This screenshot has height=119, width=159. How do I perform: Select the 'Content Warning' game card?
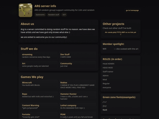tap(39, 107)
